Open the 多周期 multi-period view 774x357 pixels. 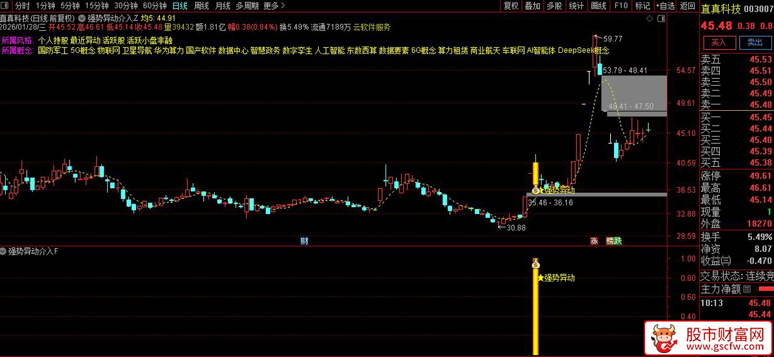(x=247, y=6)
